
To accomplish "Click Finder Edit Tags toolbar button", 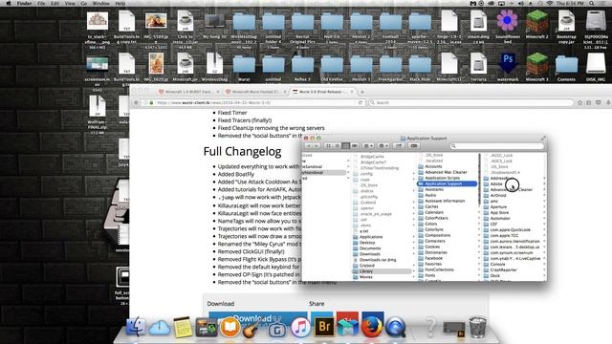I will pyautogui.click(x=414, y=146).
